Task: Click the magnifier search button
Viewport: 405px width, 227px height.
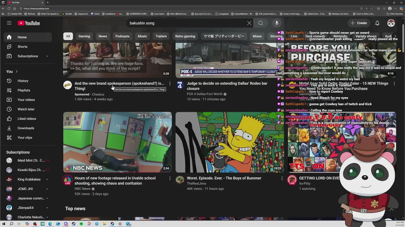Action: pyautogui.click(x=260, y=23)
